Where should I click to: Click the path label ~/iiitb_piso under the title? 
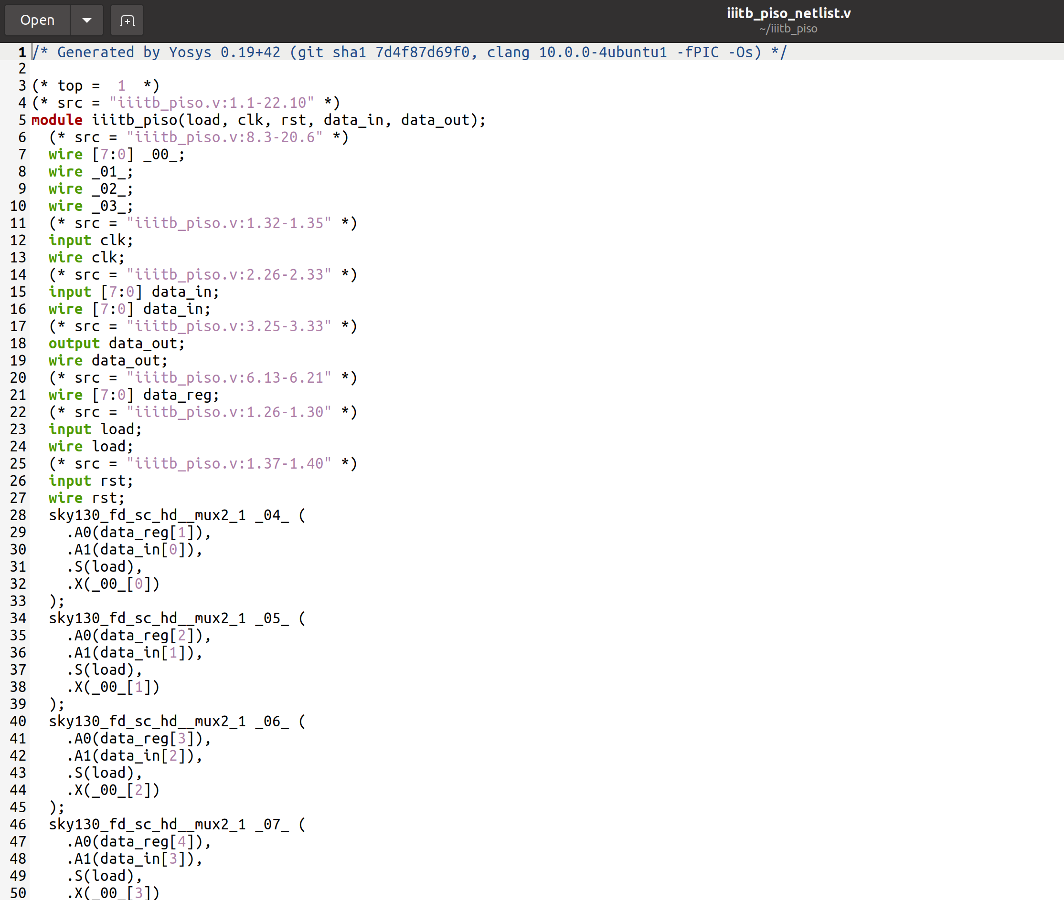pyautogui.click(x=788, y=29)
